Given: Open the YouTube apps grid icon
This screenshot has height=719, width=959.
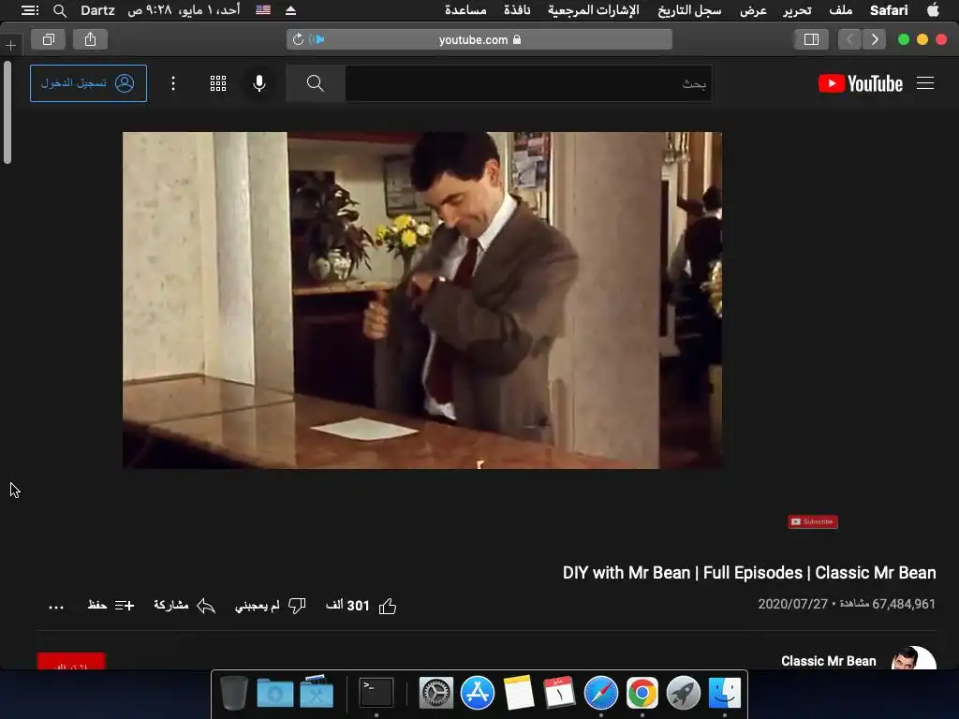Looking at the screenshot, I should (218, 83).
